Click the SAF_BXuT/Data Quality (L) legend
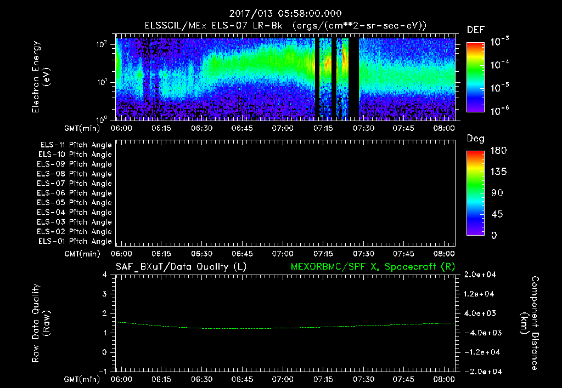562x388 pixels. point(181,267)
